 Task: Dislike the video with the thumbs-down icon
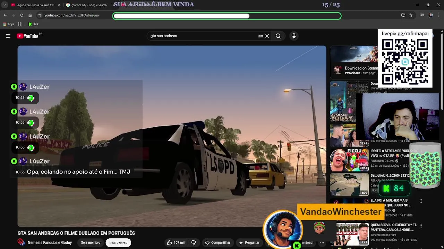click(194, 243)
